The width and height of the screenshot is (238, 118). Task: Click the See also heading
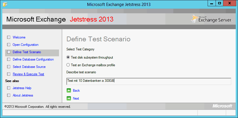(x=12, y=81)
